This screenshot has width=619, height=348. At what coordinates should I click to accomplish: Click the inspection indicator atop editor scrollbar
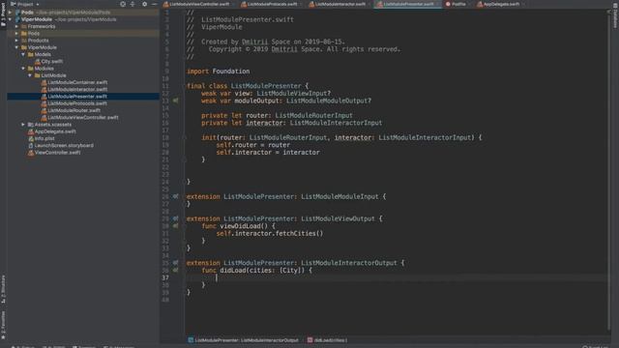608,12
